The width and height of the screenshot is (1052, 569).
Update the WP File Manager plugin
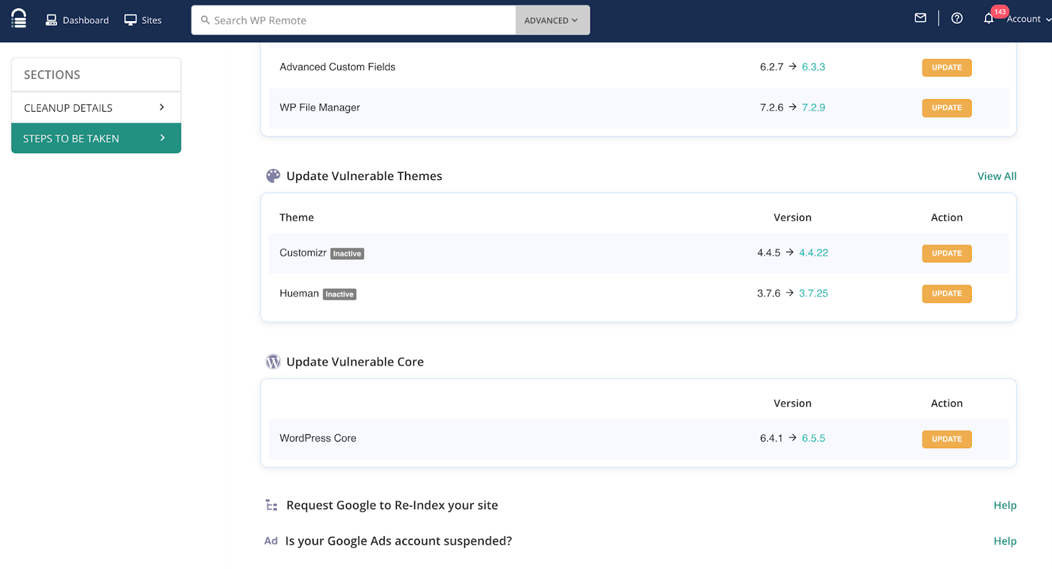tap(946, 108)
